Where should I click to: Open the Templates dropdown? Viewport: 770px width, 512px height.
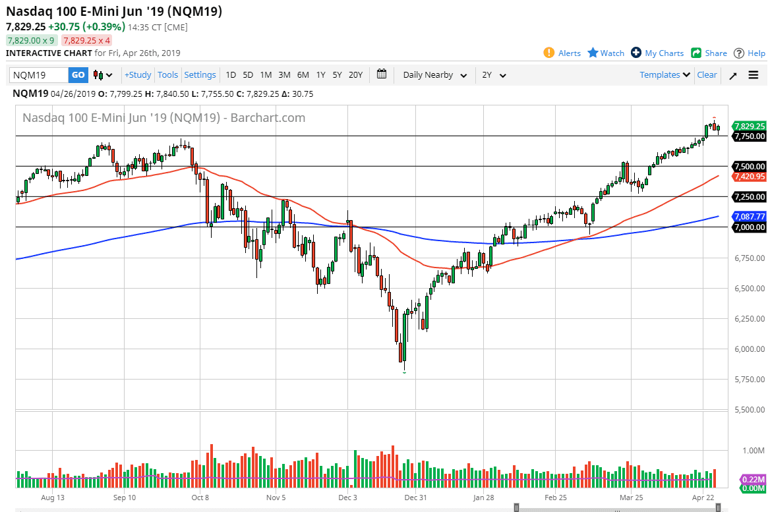pyautogui.click(x=664, y=74)
